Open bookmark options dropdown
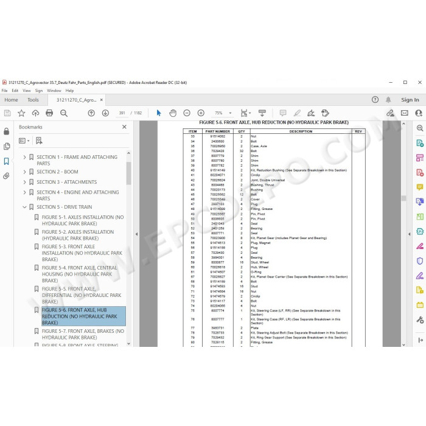Image resolution: width=426 pixels, height=426 pixels. [24, 141]
